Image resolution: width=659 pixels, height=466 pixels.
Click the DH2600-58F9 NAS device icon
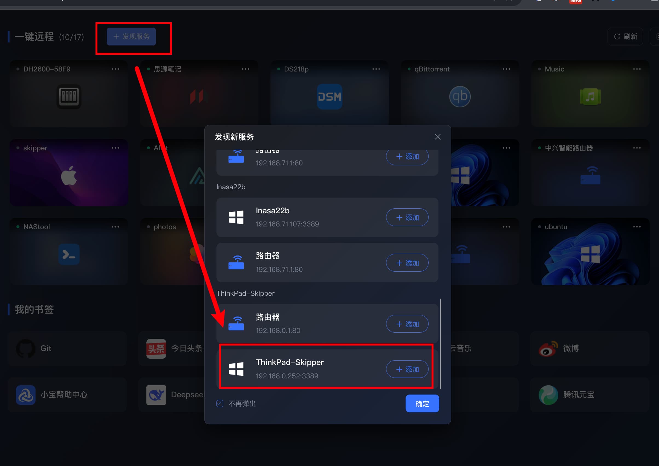[69, 96]
